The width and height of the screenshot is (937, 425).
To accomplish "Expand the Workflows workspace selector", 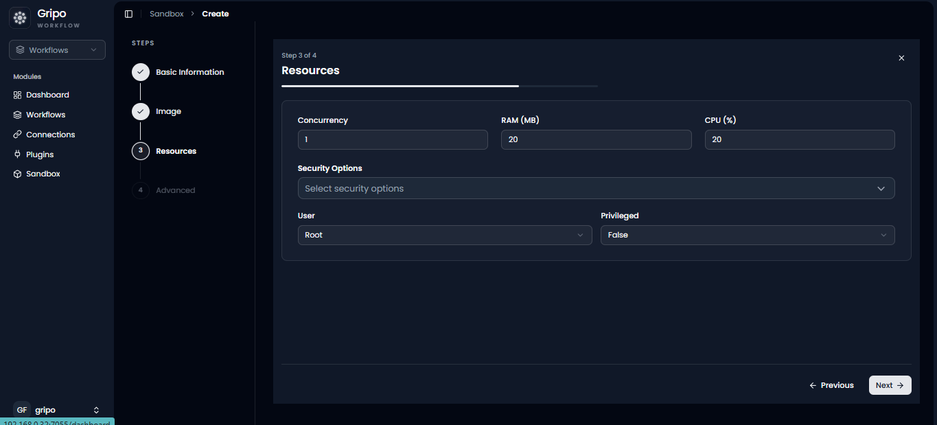I will click(x=57, y=50).
